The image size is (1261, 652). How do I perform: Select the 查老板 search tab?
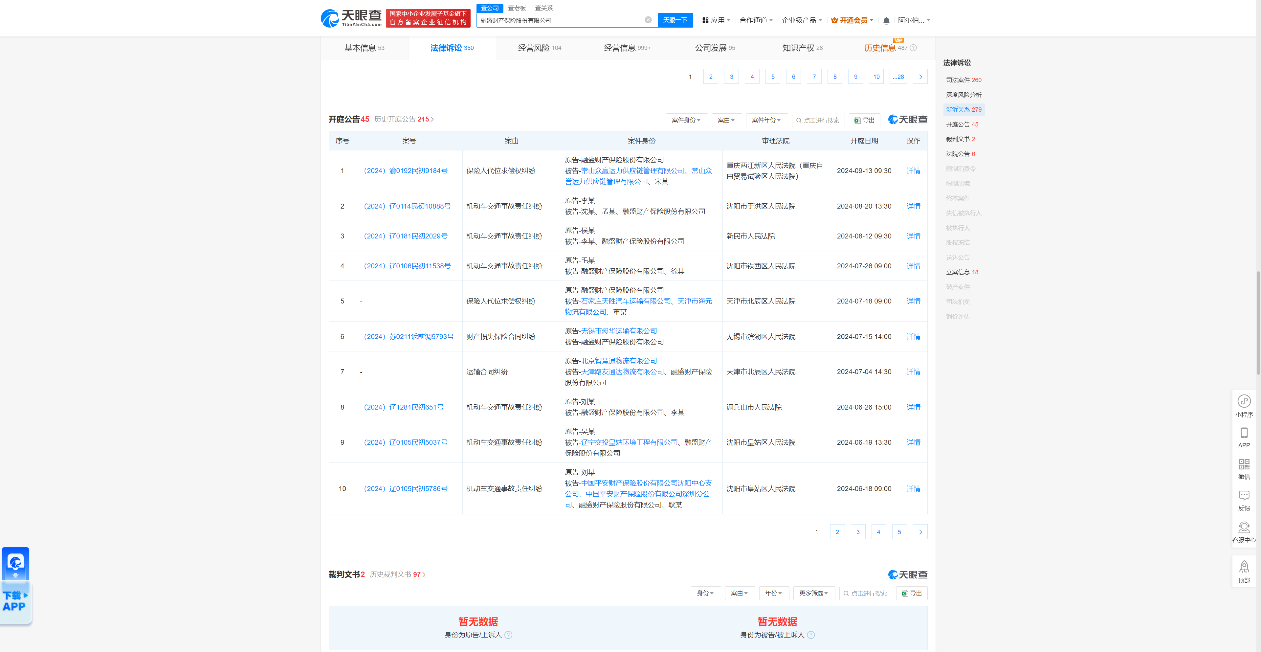517,8
